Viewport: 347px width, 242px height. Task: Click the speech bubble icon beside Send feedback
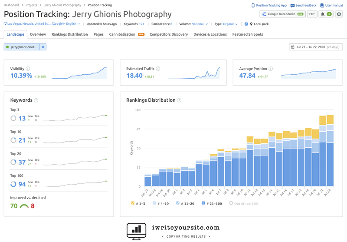pos(292,6)
